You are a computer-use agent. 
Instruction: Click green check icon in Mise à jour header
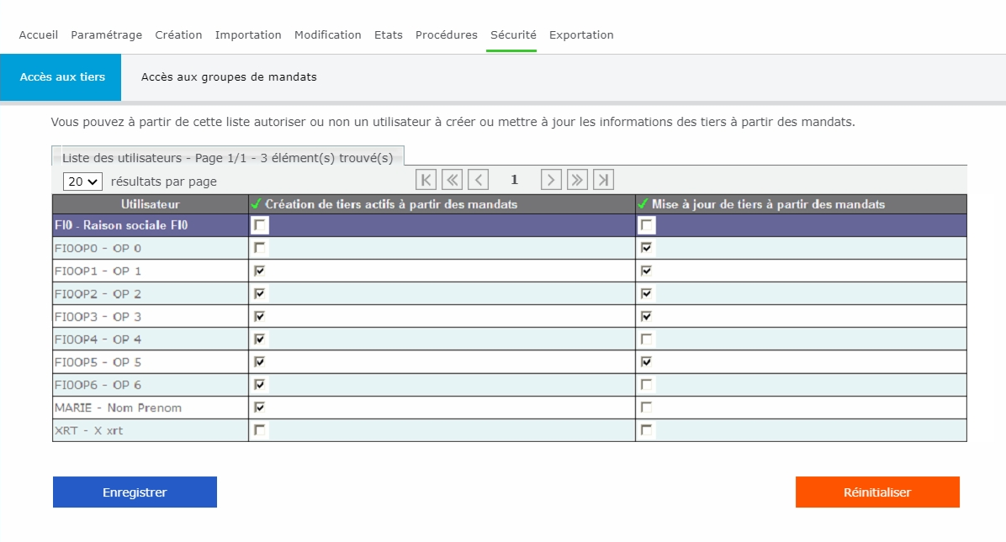pos(643,204)
